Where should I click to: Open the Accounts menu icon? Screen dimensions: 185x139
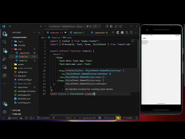tap(5, 104)
